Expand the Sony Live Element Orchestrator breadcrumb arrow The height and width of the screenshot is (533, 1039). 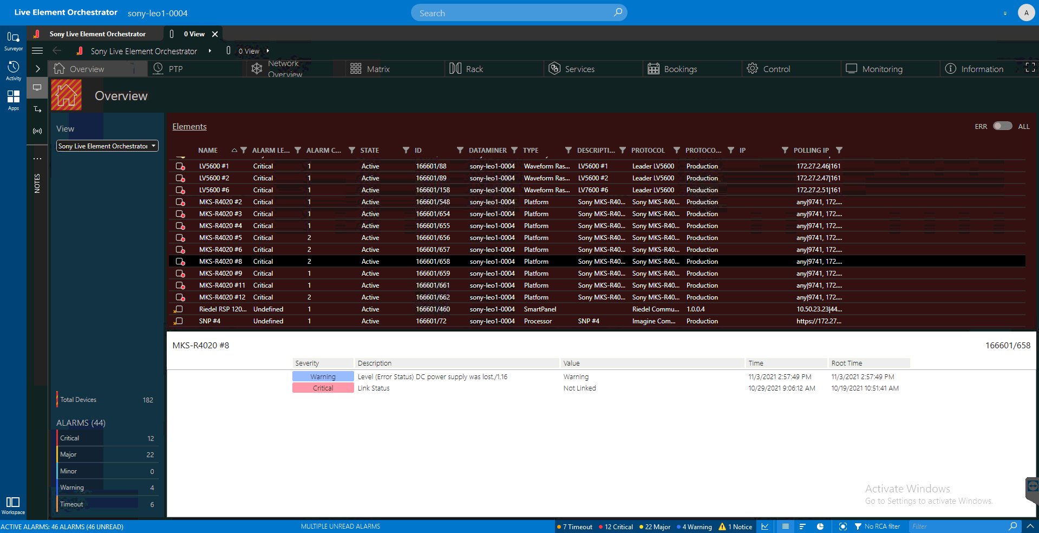pos(210,51)
